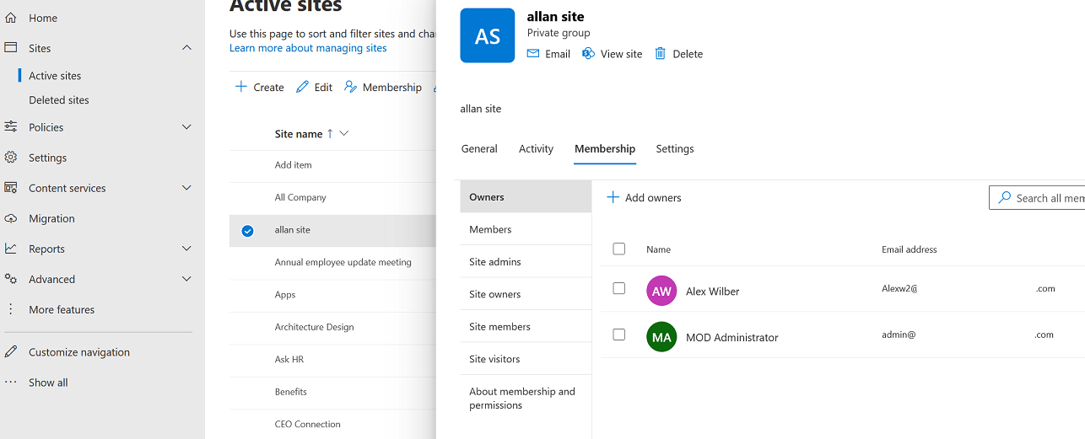The height and width of the screenshot is (439, 1085).
Task: Click the Email address column header
Action: click(x=910, y=249)
